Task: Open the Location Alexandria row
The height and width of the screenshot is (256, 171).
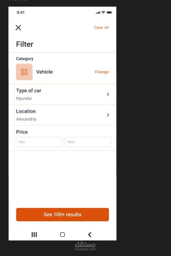Action: coord(63,115)
